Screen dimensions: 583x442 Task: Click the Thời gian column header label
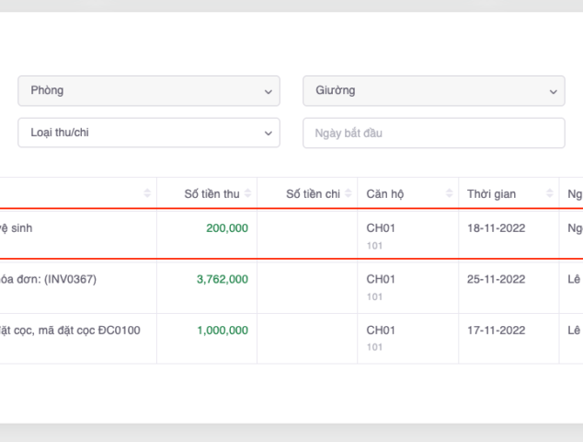(x=491, y=193)
